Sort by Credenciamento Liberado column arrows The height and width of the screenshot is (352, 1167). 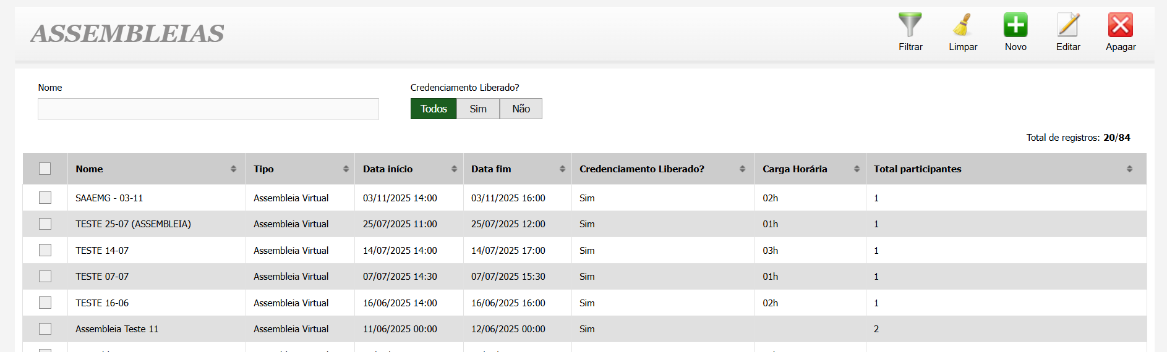[x=742, y=169]
